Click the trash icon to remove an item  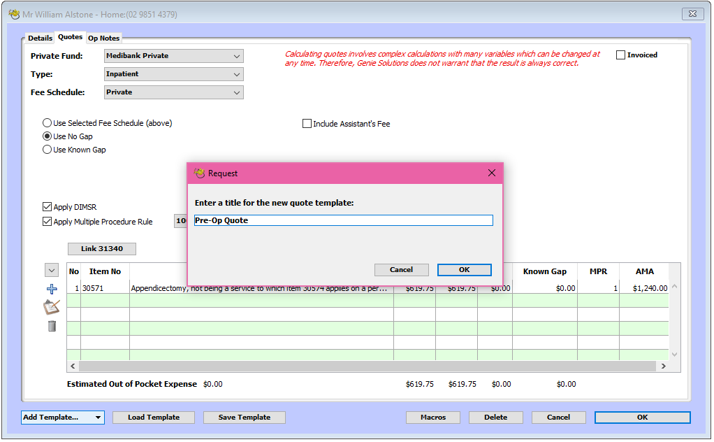point(51,326)
